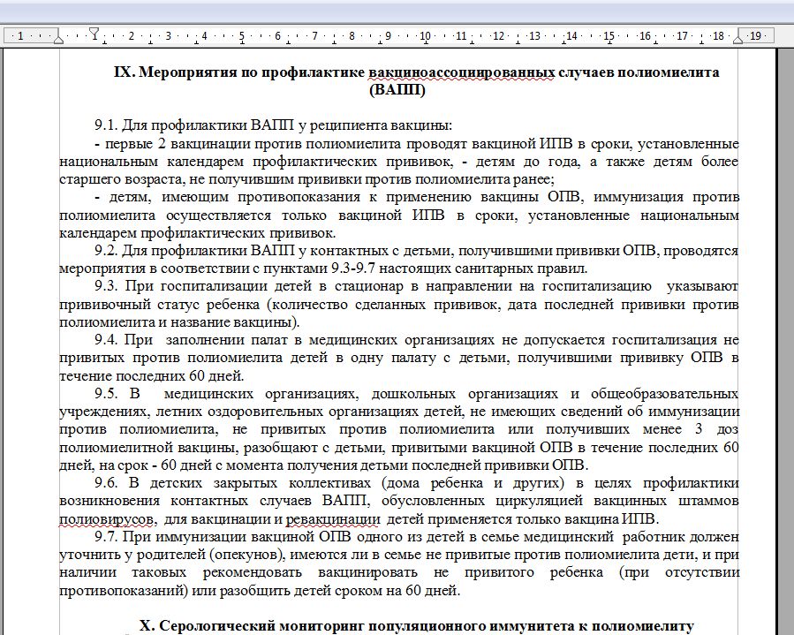Click the line "полиомиелита и название вакцины)."

pos(180,322)
